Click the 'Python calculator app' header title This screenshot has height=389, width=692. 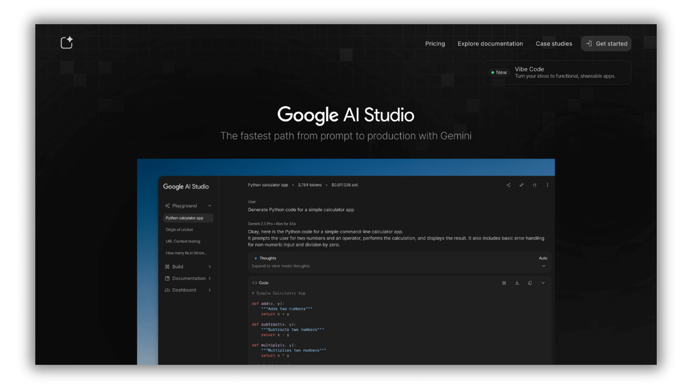click(x=268, y=185)
